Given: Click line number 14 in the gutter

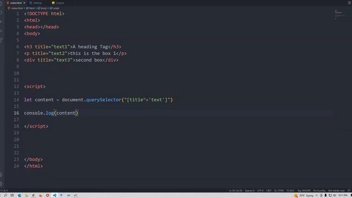Looking at the screenshot, I should tap(16, 100).
